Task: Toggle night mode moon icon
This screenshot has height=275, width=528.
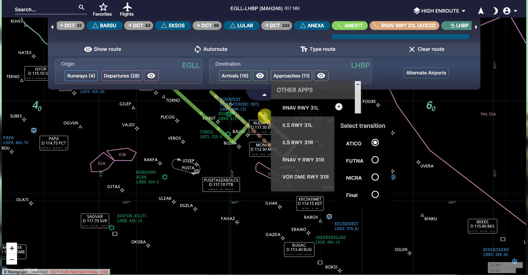Action: click(495, 11)
